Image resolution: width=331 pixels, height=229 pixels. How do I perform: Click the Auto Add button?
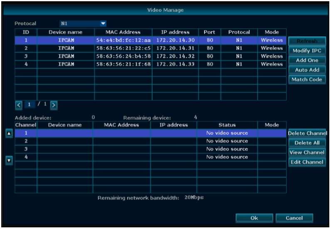(307, 70)
